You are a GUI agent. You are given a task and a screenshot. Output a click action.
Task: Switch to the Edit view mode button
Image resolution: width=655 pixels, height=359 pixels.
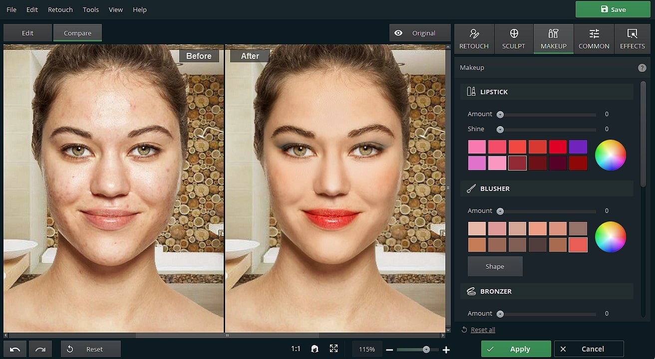pyautogui.click(x=27, y=33)
